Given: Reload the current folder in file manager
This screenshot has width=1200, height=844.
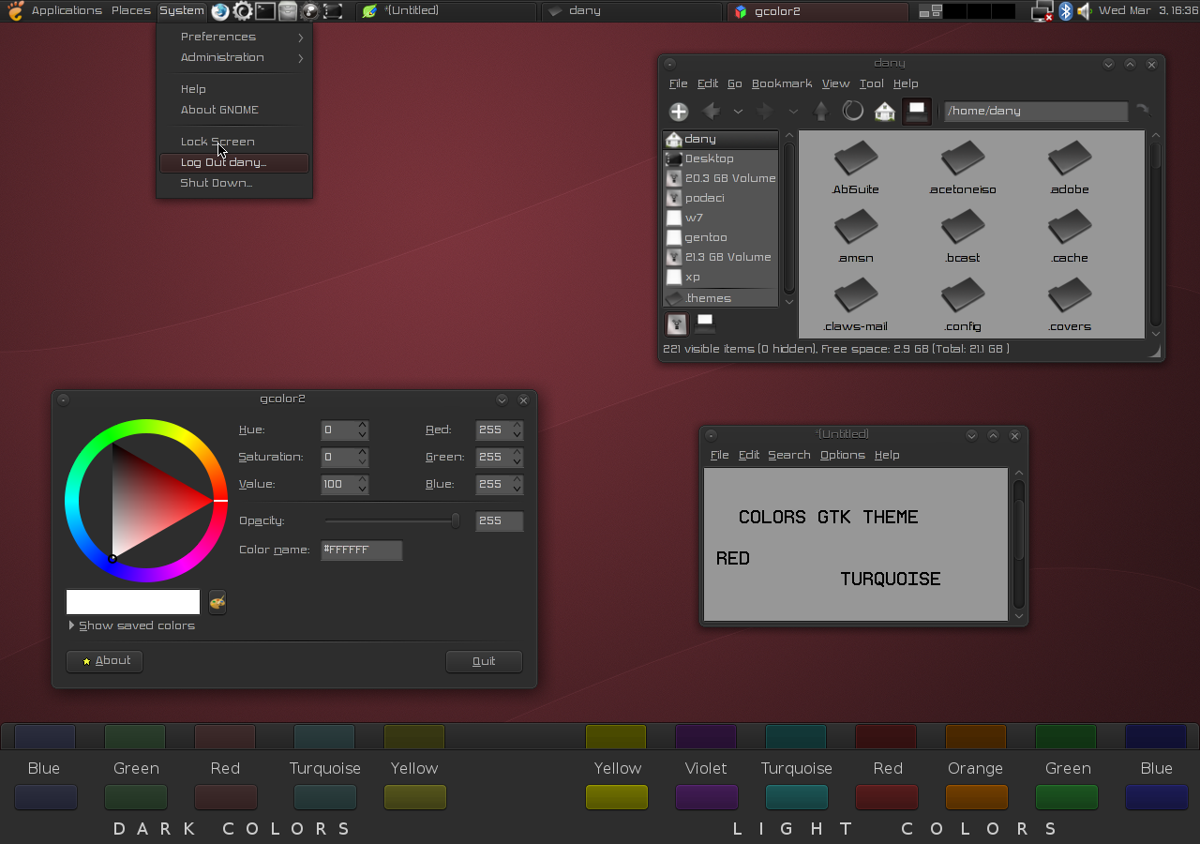Looking at the screenshot, I should (853, 112).
